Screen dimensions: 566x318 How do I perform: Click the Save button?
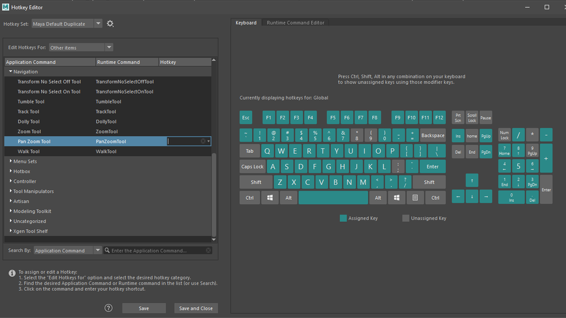(x=144, y=308)
